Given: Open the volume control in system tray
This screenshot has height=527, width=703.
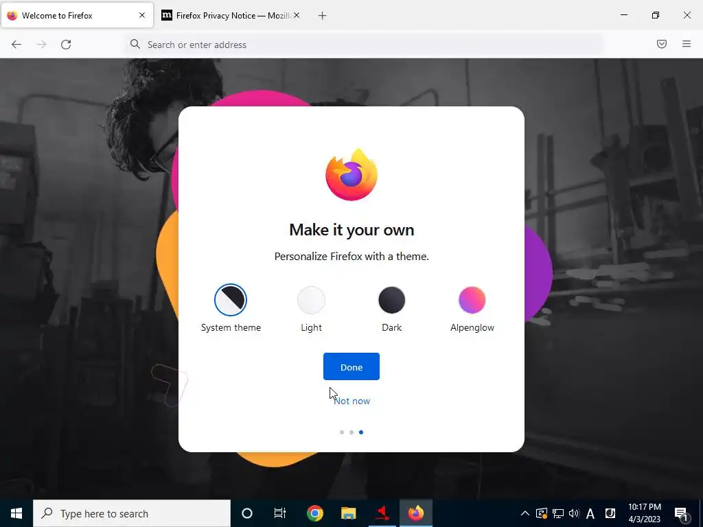Looking at the screenshot, I should pos(574,513).
